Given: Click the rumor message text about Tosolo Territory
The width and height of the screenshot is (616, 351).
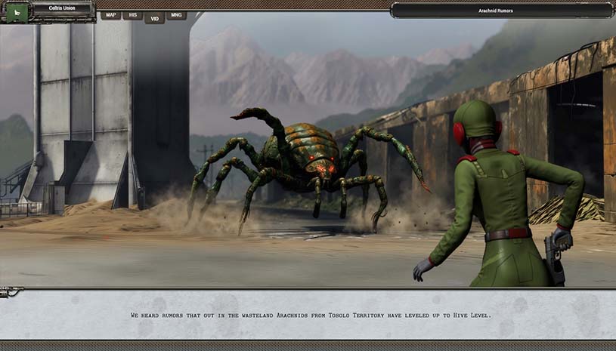Looking at the screenshot, I should click(311, 315).
